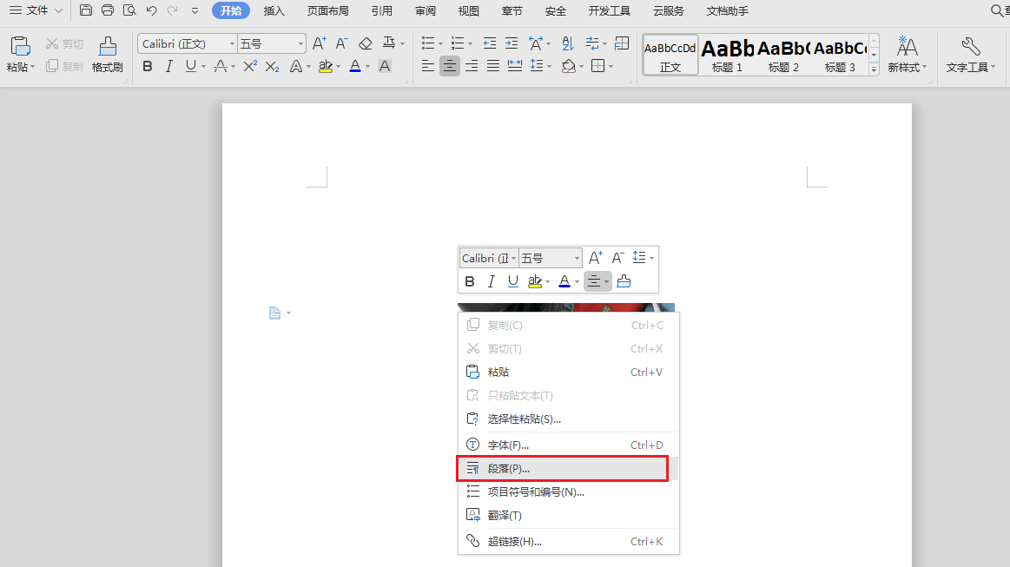Click the Undo arrow in quick access toolbar

pyautogui.click(x=151, y=10)
